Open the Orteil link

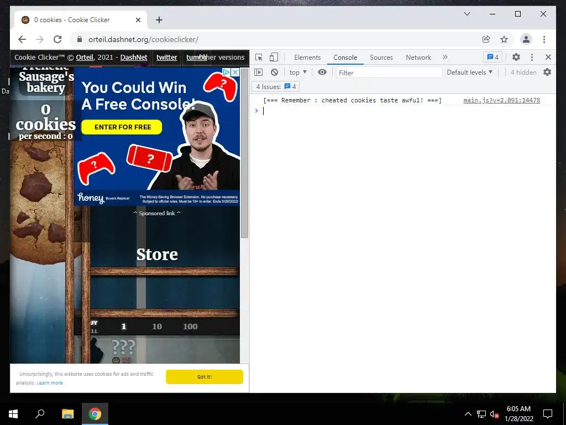85,57
